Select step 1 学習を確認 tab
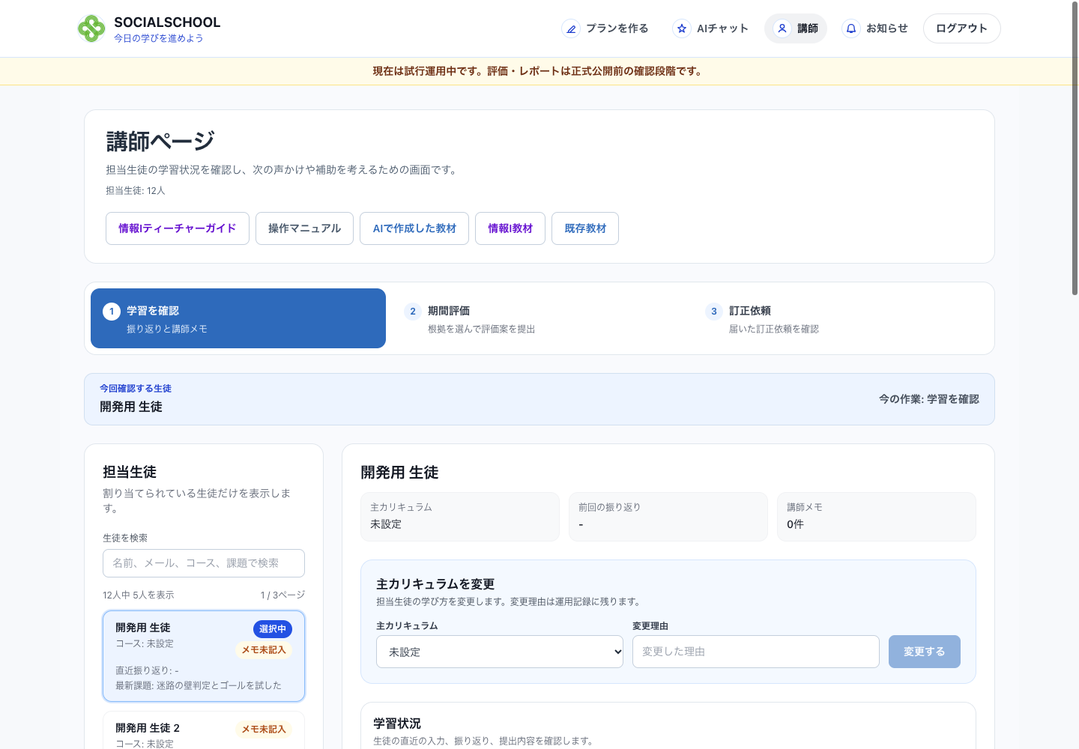The height and width of the screenshot is (749, 1079). coord(238,318)
